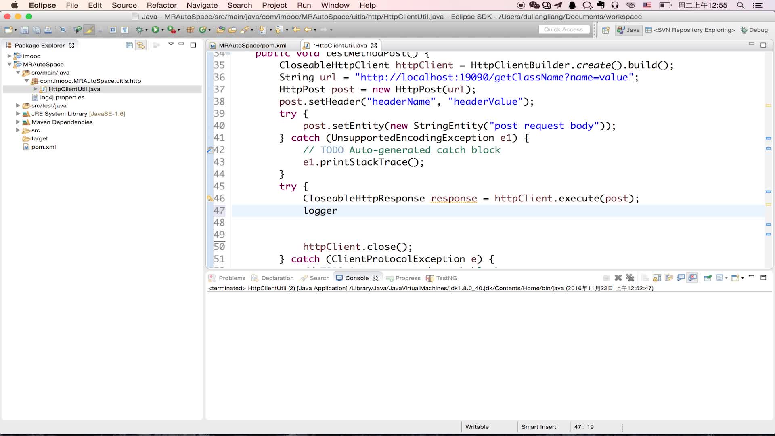The image size is (775, 436).
Task: Switch to the Debug perspective
Action: pos(754,30)
